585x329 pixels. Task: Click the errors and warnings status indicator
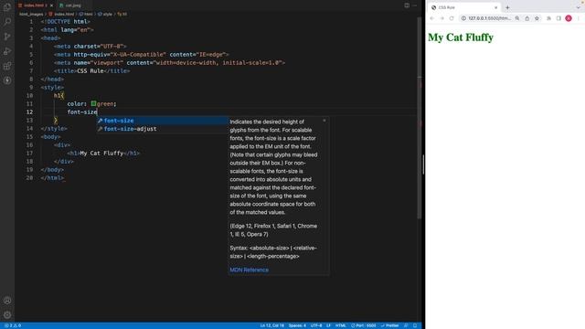pos(13,325)
